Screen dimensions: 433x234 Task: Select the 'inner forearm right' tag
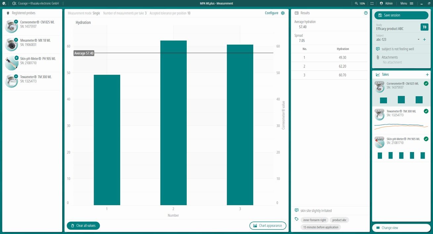pyautogui.click(x=314, y=220)
